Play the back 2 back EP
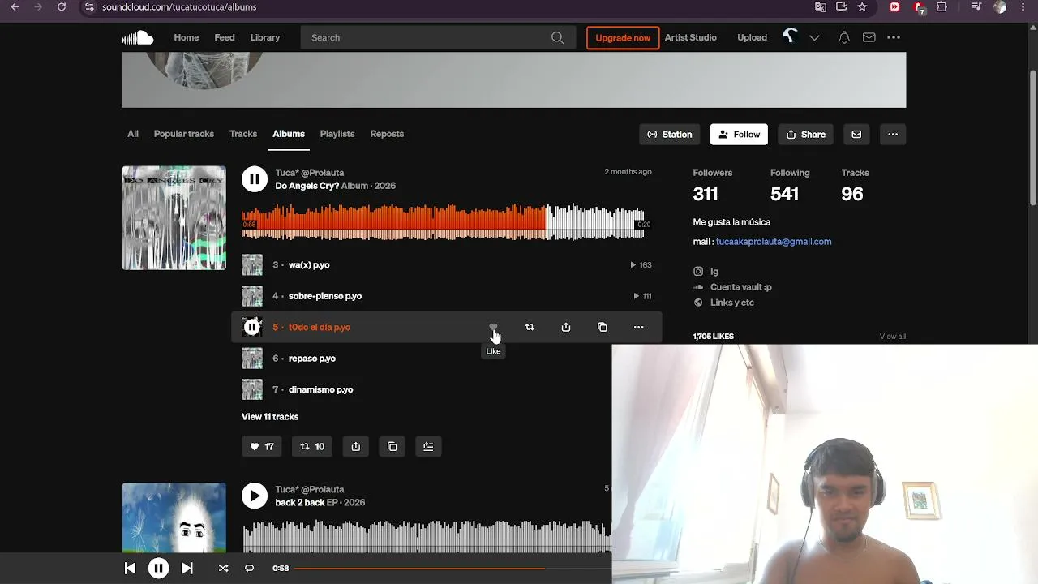1038x584 pixels. 255,496
